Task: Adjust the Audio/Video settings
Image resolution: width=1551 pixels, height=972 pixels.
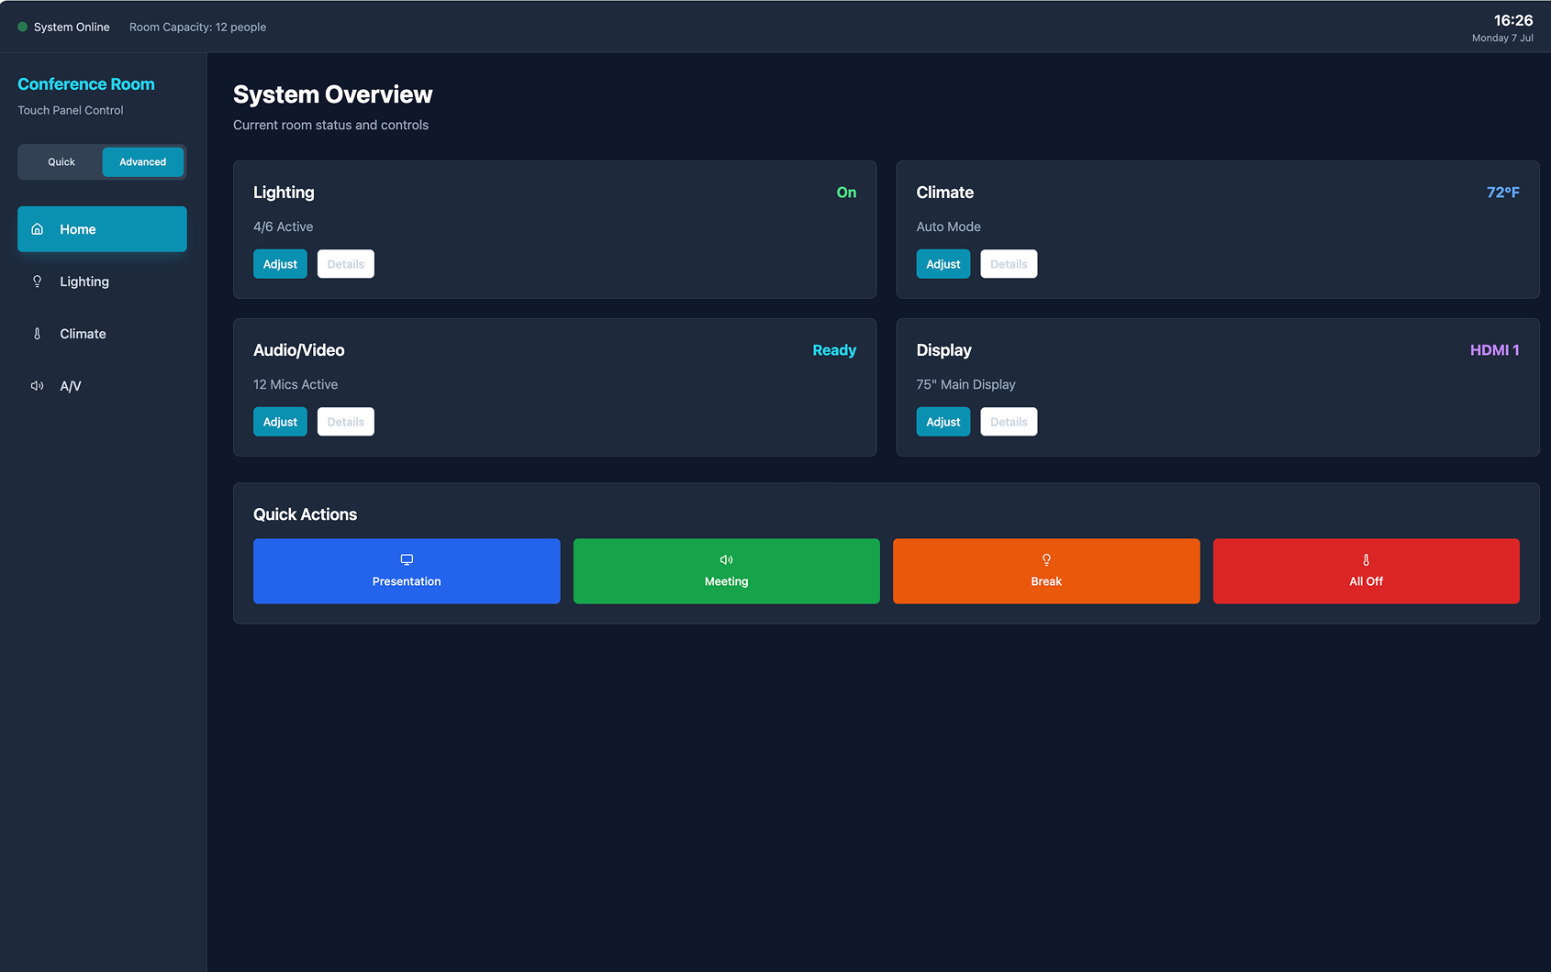Action: 280,422
